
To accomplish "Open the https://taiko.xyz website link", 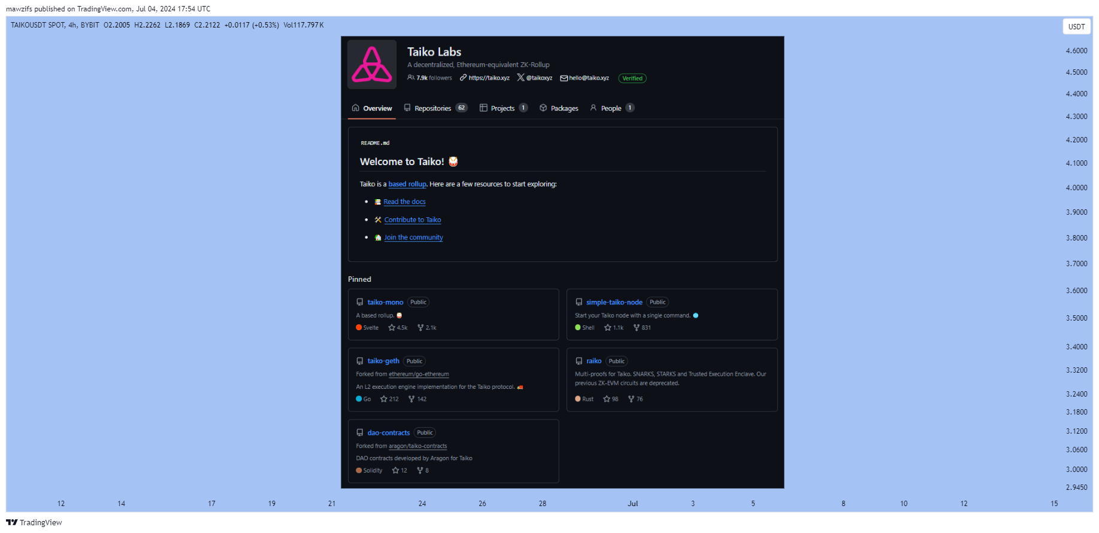I will click(489, 78).
